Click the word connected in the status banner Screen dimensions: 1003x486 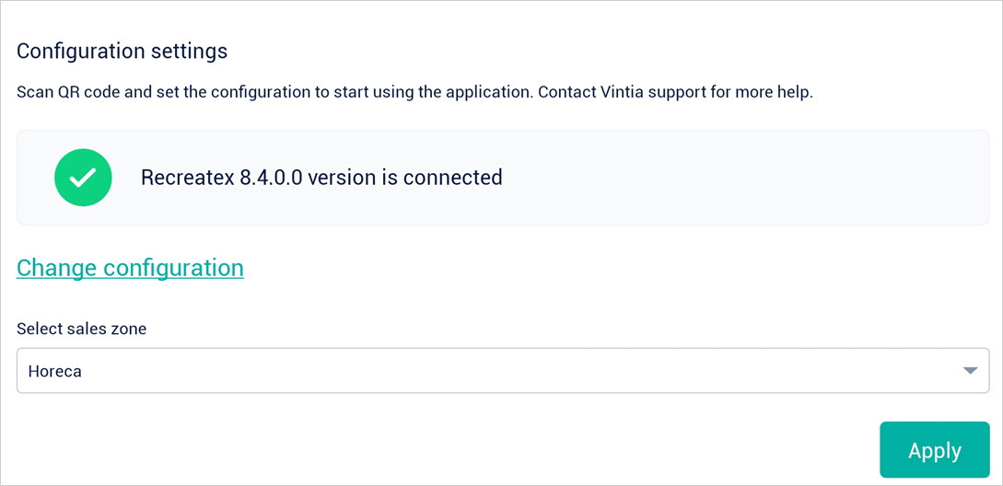(x=452, y=178)
